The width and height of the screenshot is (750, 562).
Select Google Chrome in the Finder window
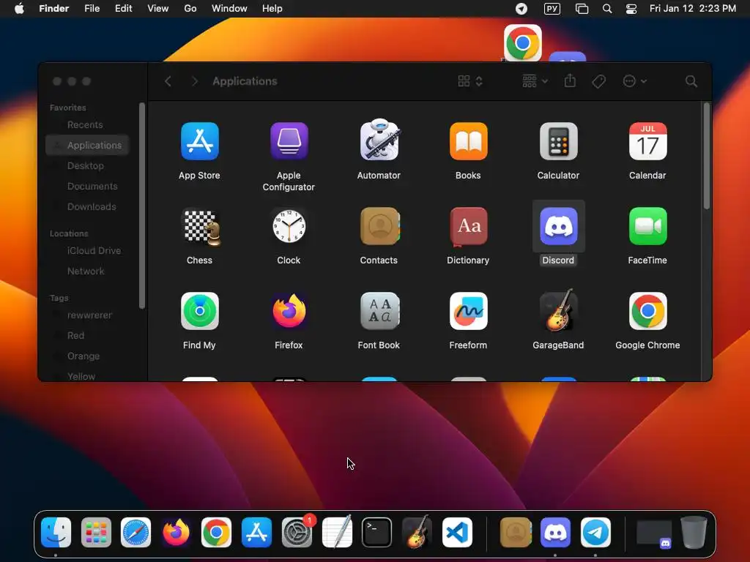pos(647,311)
